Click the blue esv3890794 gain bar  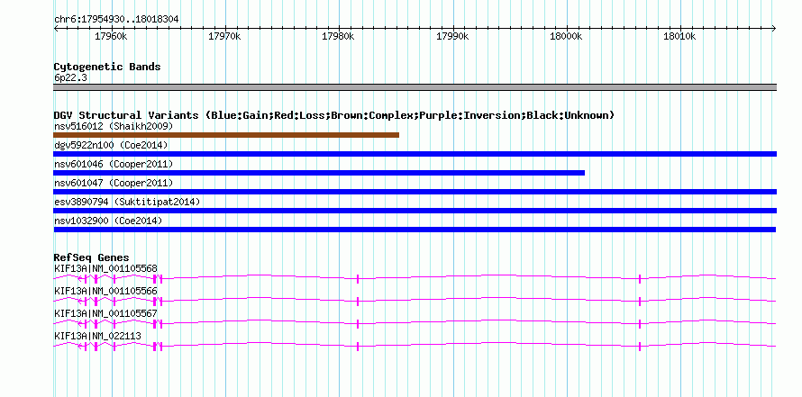tap(415, 211)
